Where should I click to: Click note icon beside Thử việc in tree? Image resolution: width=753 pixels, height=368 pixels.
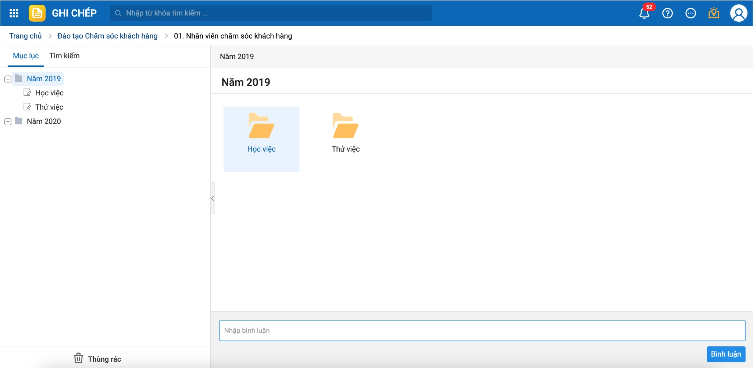[x=27, y=107]
